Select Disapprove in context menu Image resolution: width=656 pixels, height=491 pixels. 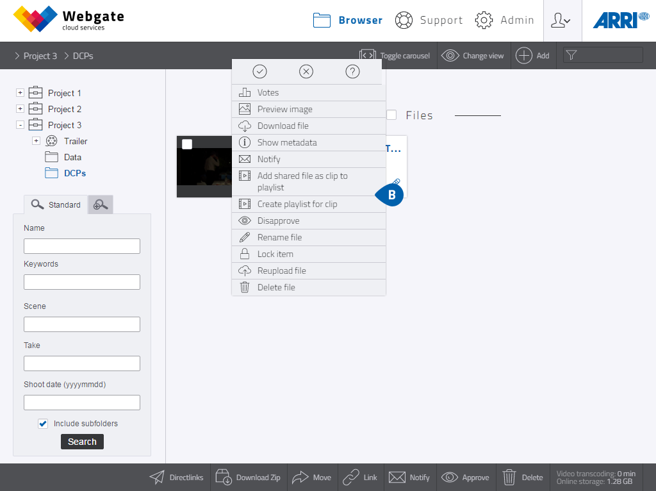click(309, 221)
